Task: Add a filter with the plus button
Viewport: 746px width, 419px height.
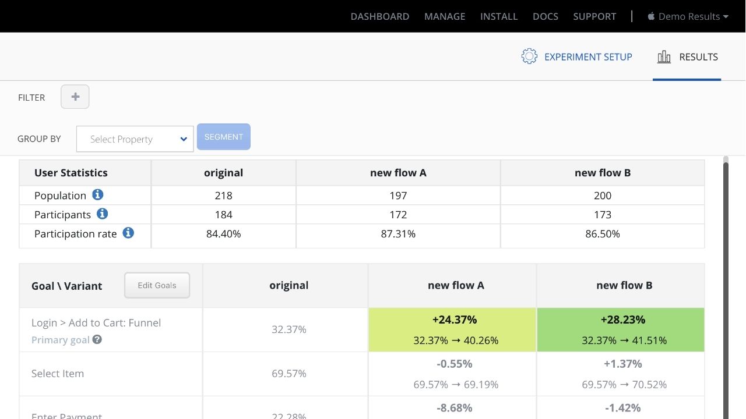Action: coord(75,97)
